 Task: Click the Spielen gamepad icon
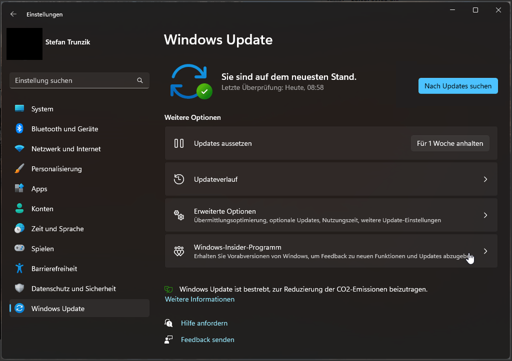tap(19, 249)
